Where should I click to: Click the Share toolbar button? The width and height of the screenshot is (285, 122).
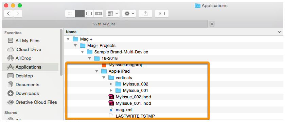tap(145, 14)
